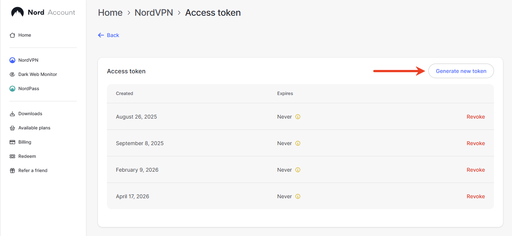512x236 pixels.
Task: Select the Refer a friend gift icon
Action: coord(12,170)
